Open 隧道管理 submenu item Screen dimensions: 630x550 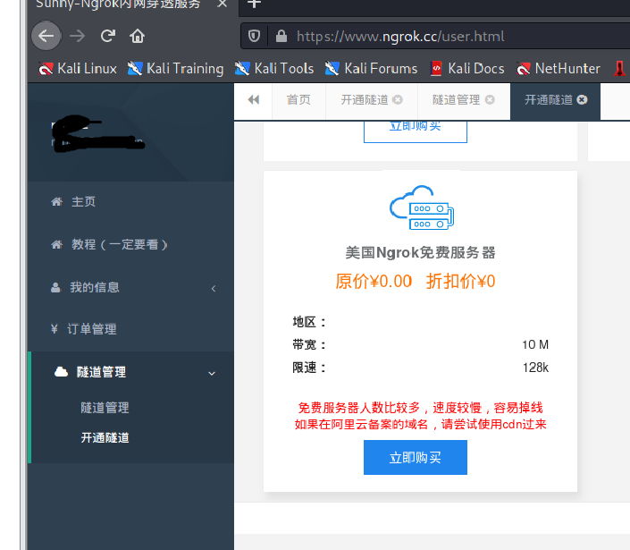click(x=105, y=408)
